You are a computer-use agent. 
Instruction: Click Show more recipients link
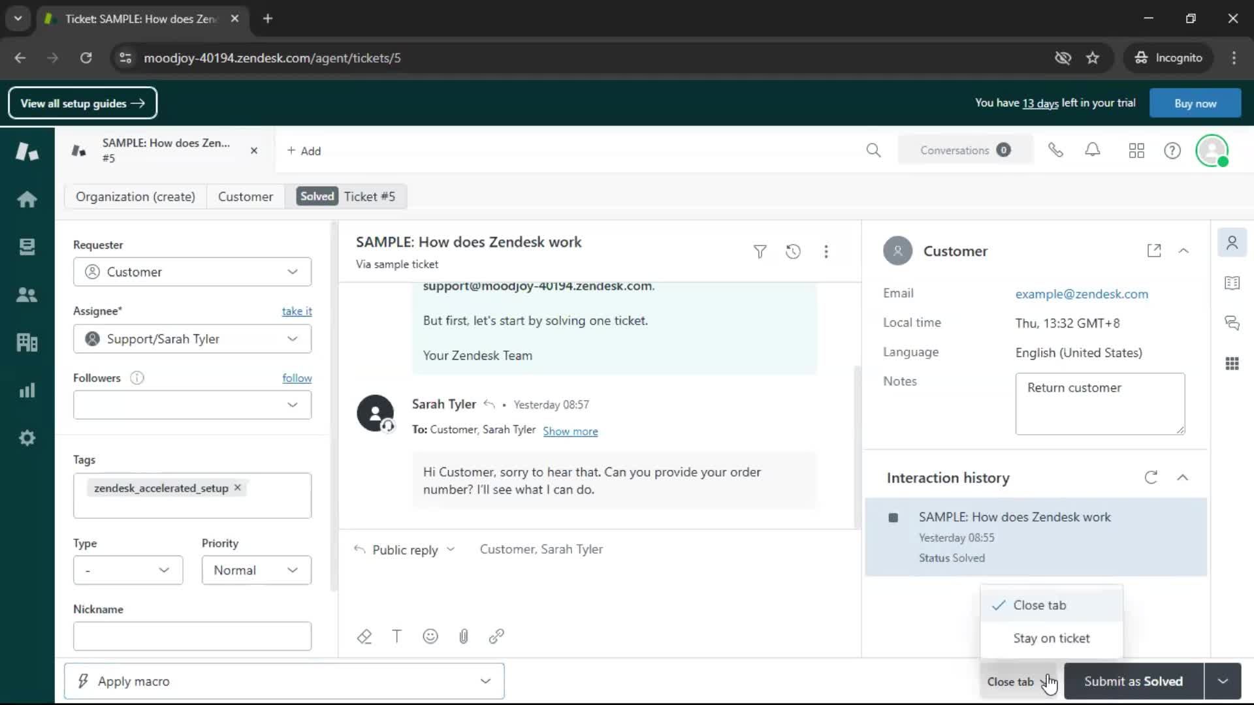click(570, 431)
